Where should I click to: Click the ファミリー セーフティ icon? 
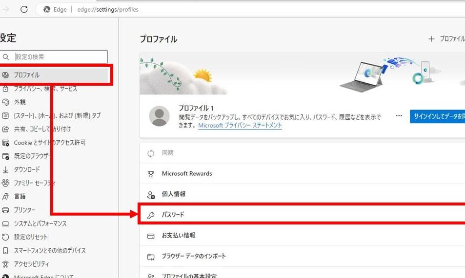(x=6, y=183)
